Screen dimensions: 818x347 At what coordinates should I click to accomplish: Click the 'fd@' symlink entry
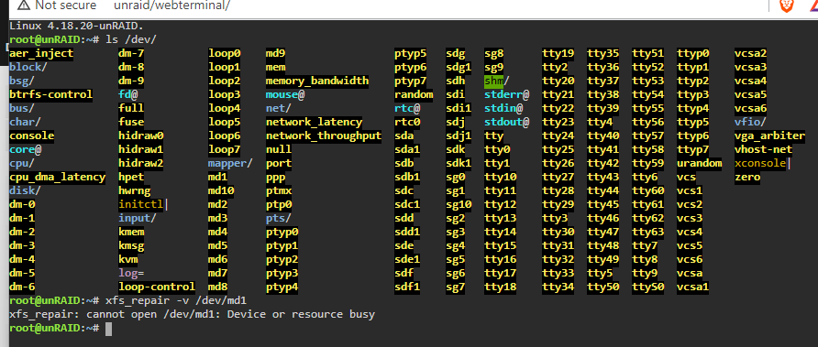[x=127, y=94]
